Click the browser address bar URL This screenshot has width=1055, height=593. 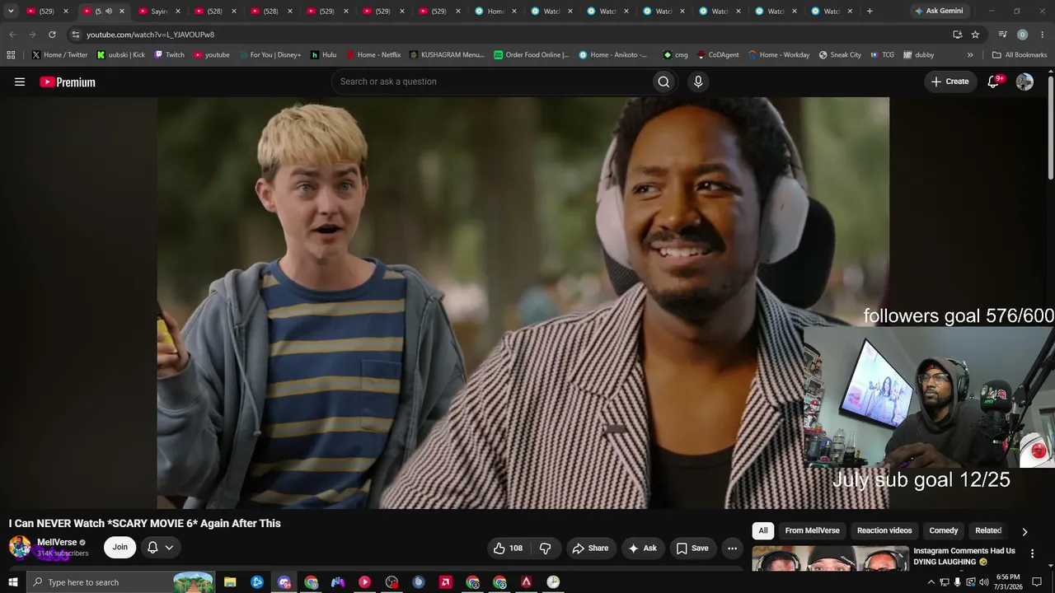coord(150,35)
